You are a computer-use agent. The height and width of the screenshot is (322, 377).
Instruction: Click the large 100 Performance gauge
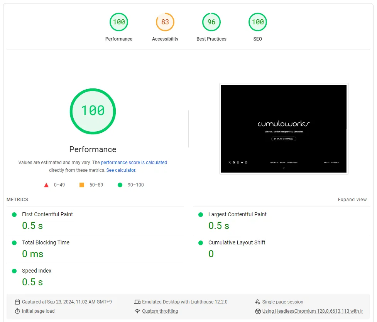pyautogui.click(x=93, y=111)
